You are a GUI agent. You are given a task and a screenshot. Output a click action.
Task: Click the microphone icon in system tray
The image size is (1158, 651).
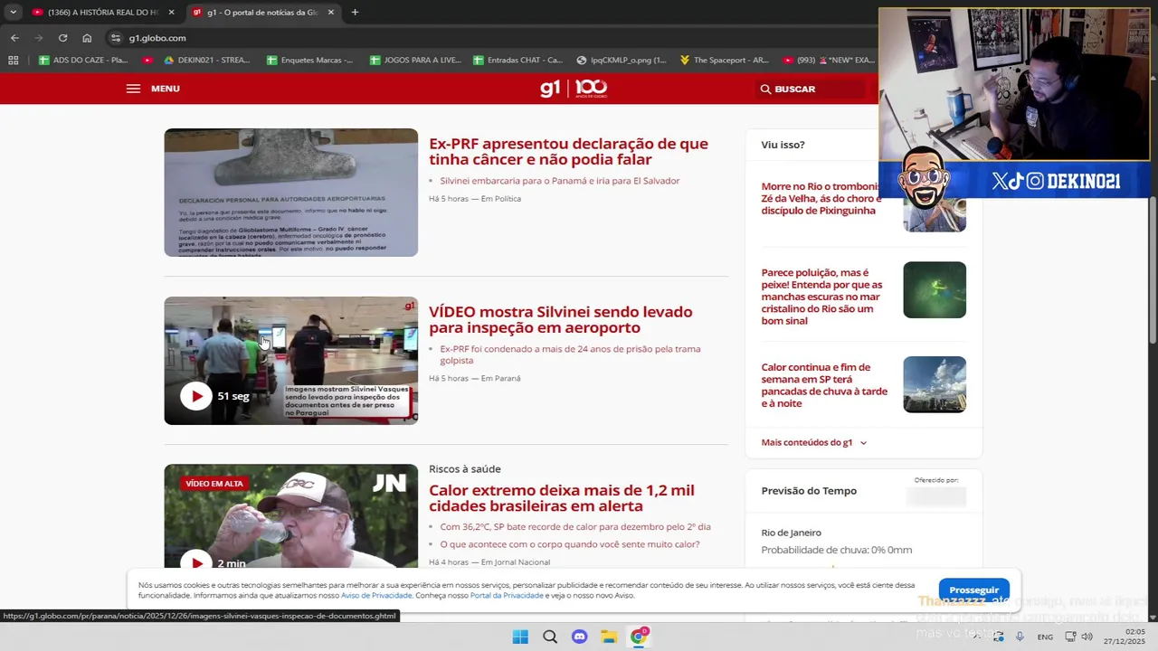[1020, 637]
